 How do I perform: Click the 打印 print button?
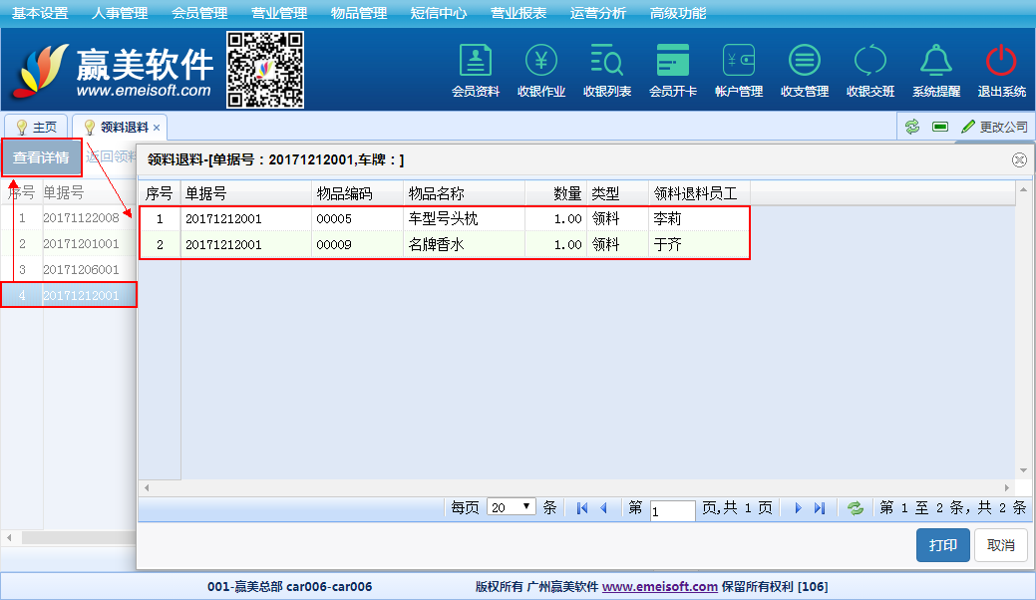pyautogui.click(x=942, y=545)
